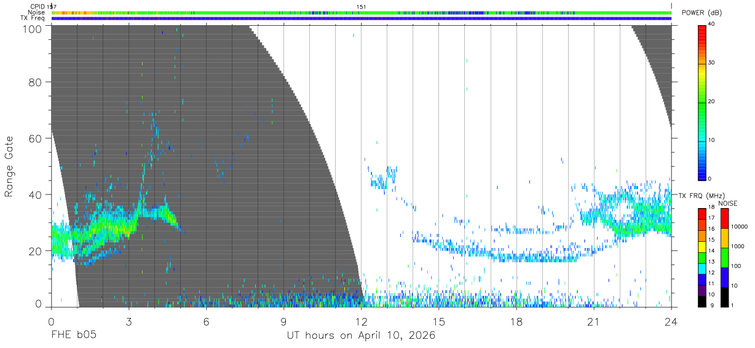Click the 21 tick on the UT hours axis
Image resolution: width=755 pixels, height=348 pixels.
click(x=594, y=322)
